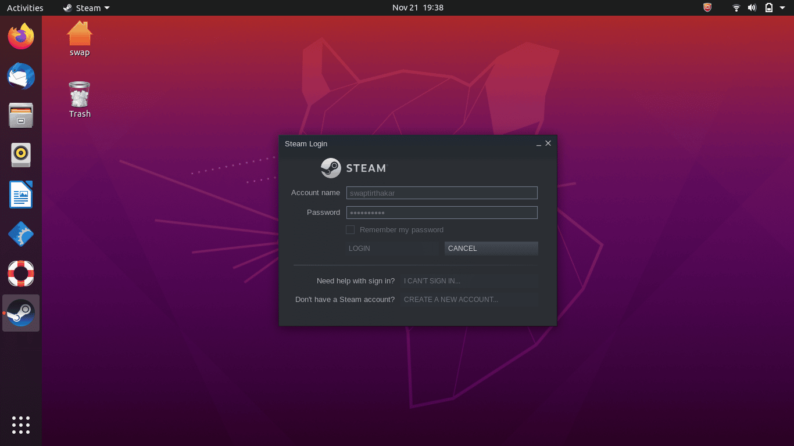
Task: Click I CAN'T SIGN IN link
Action: point(432,281)
